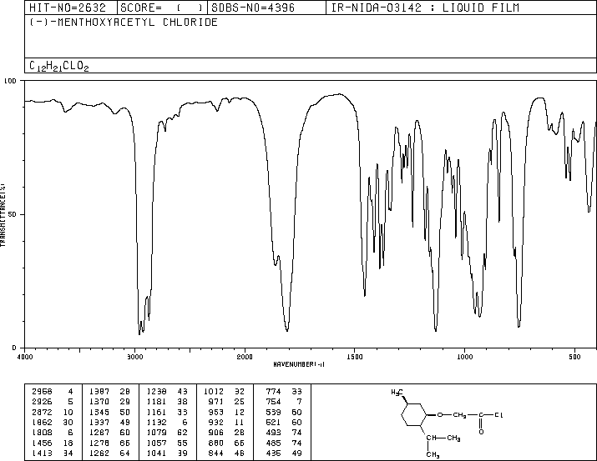Image resolution: width=597 pixels, height=461 pixels.
Task: Click the peak table entry 774
Action: click(x=273, y=391)
